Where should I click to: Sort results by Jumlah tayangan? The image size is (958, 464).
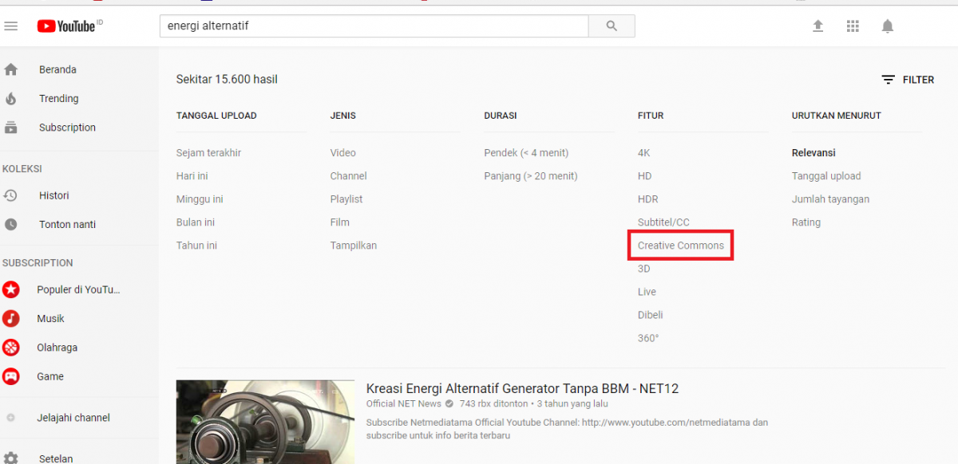(x=830, y=199)
